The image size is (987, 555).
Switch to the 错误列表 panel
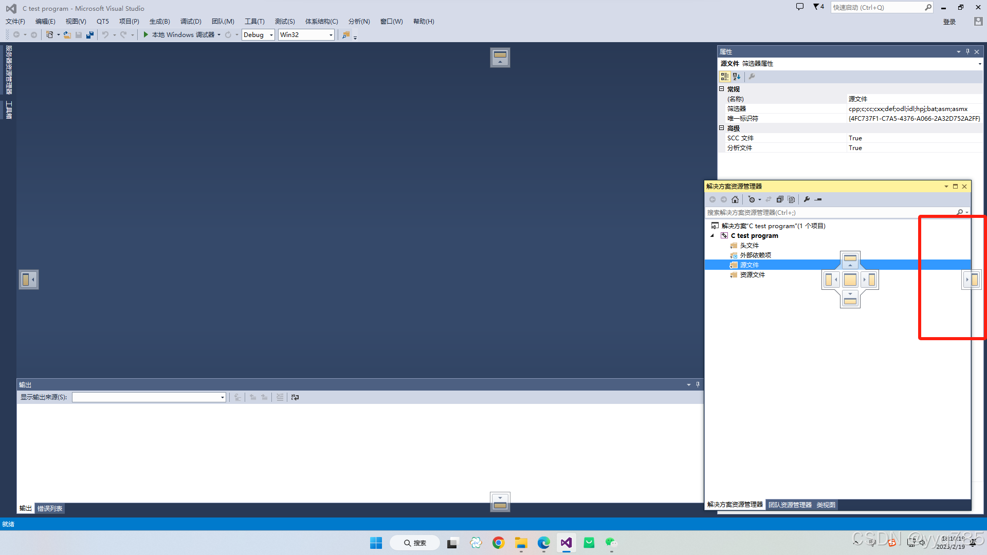pyautogui.click(x=49, y=508)
